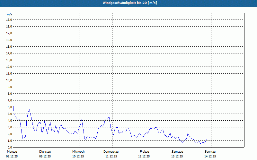Select the 'Samstag' day label
Image resolution: width=257 pixels, height=160 pixels.
pyautogui.click(x=177, y=152)
